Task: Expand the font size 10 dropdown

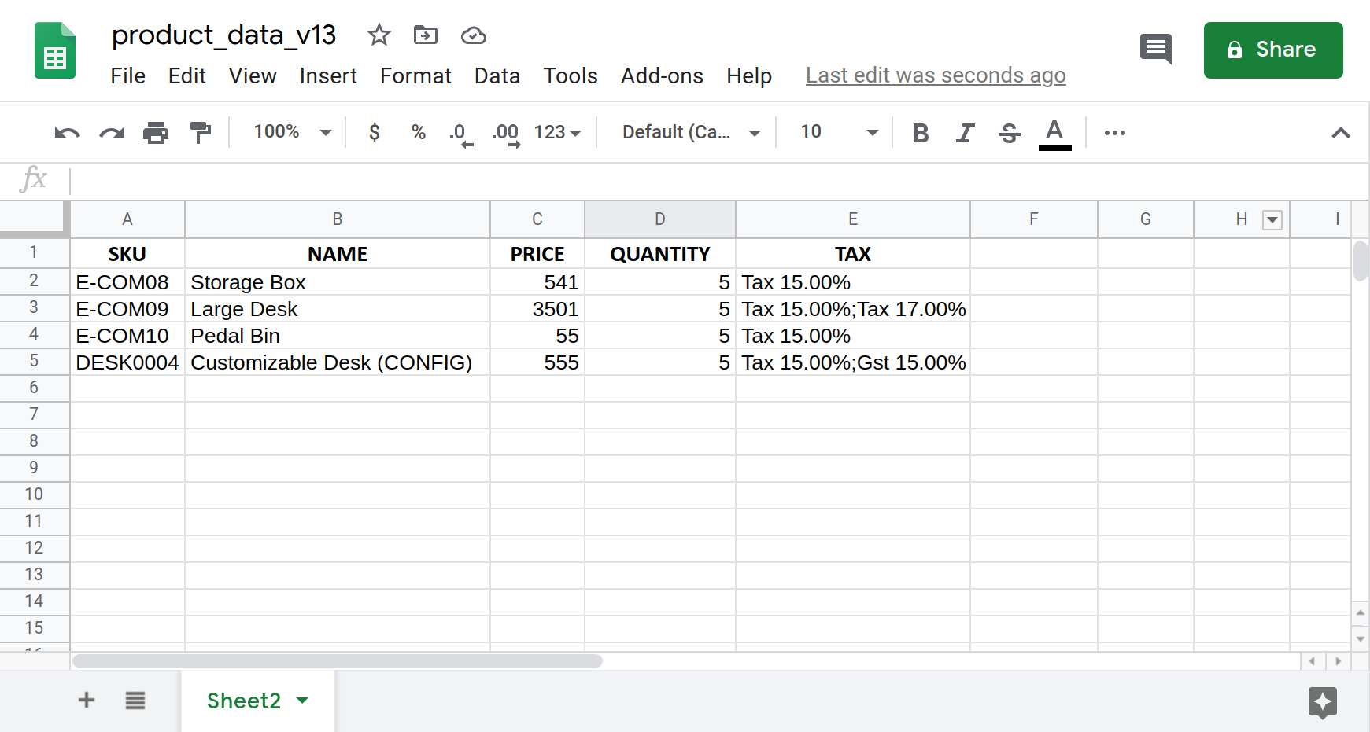Action: point(839,132)
